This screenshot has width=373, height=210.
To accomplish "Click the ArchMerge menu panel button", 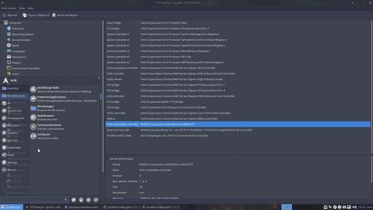I will tap(12, 207).
